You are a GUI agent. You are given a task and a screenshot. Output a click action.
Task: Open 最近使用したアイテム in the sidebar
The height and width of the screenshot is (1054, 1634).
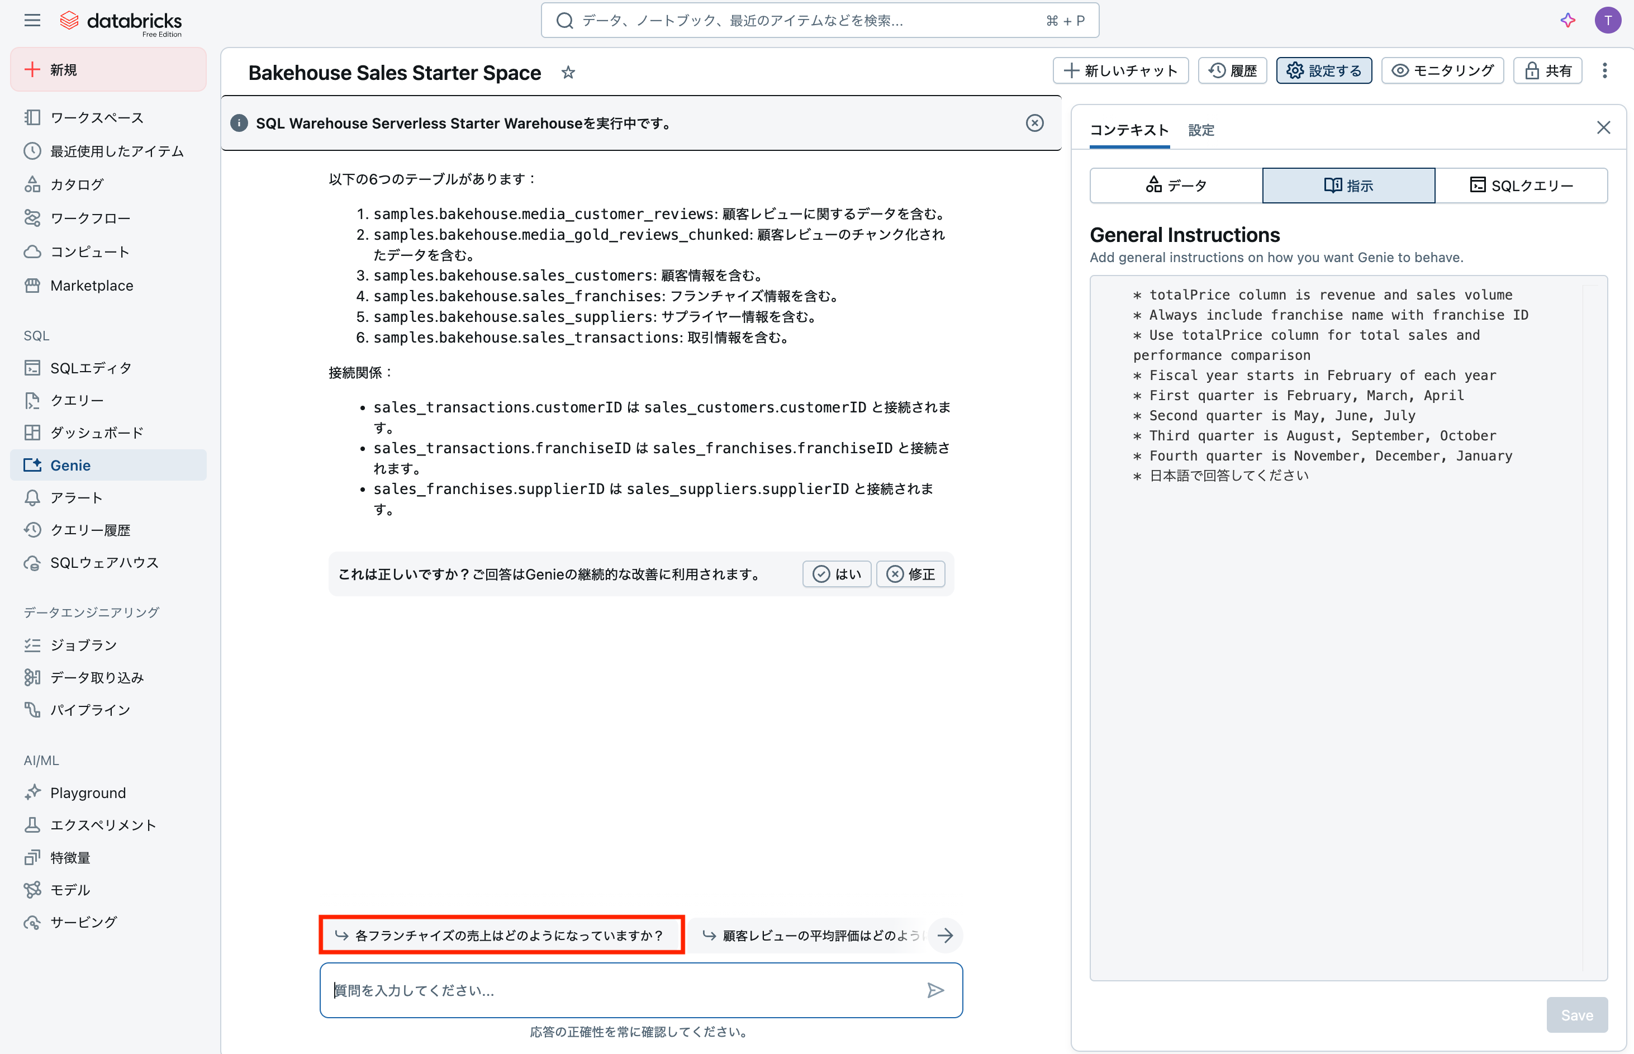[x=108, y=151]
